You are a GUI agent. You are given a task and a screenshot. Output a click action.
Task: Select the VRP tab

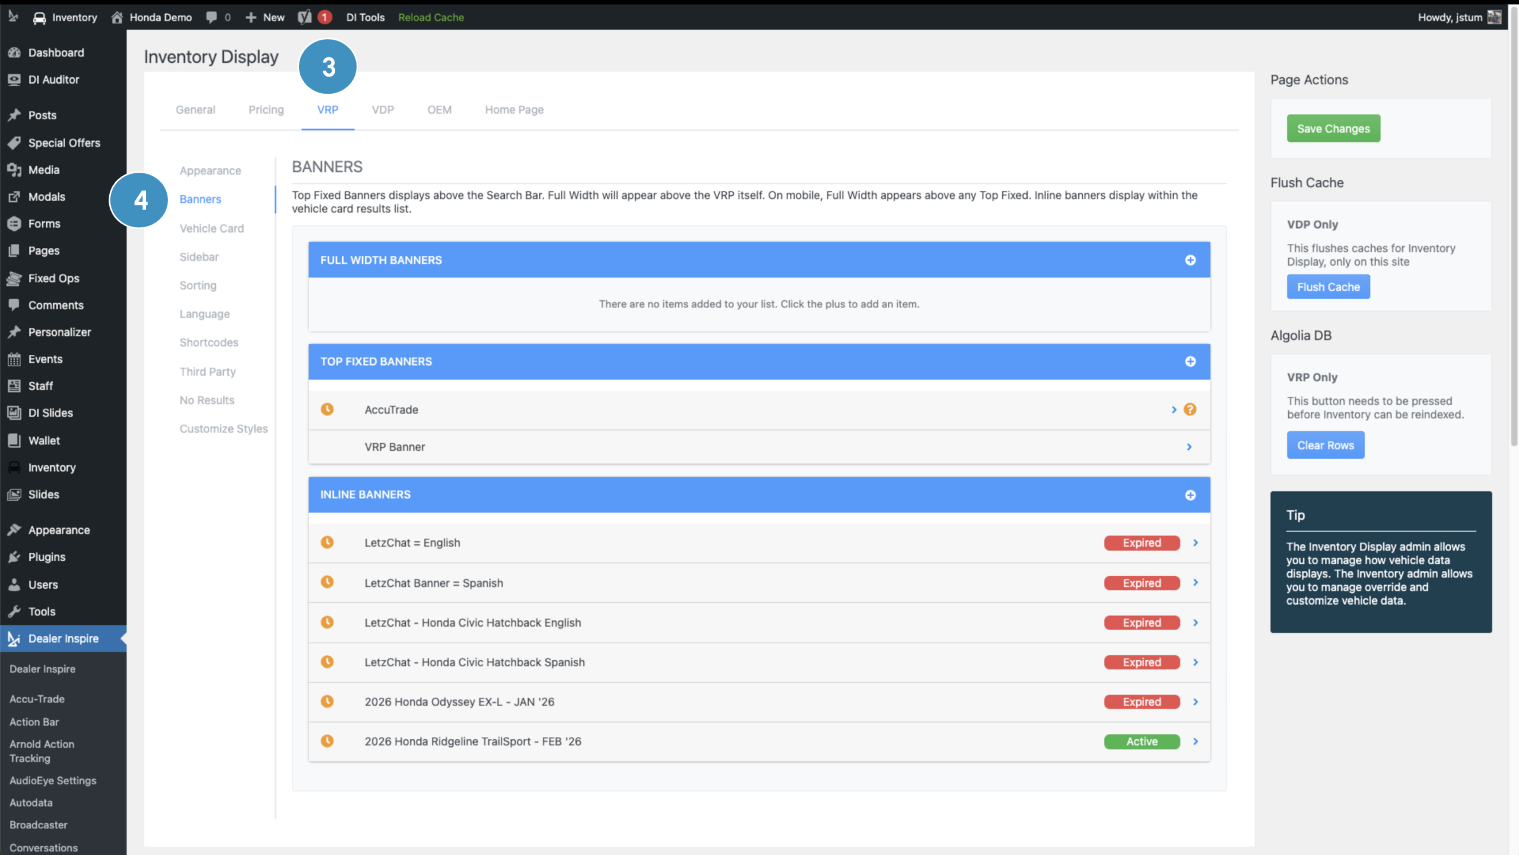[x=328, y=110]
